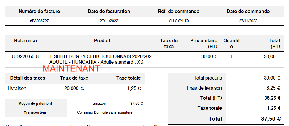Click the invoice number #FA036727
The image size is (289, 126).
pyautogui.click(x=39, y=21)
